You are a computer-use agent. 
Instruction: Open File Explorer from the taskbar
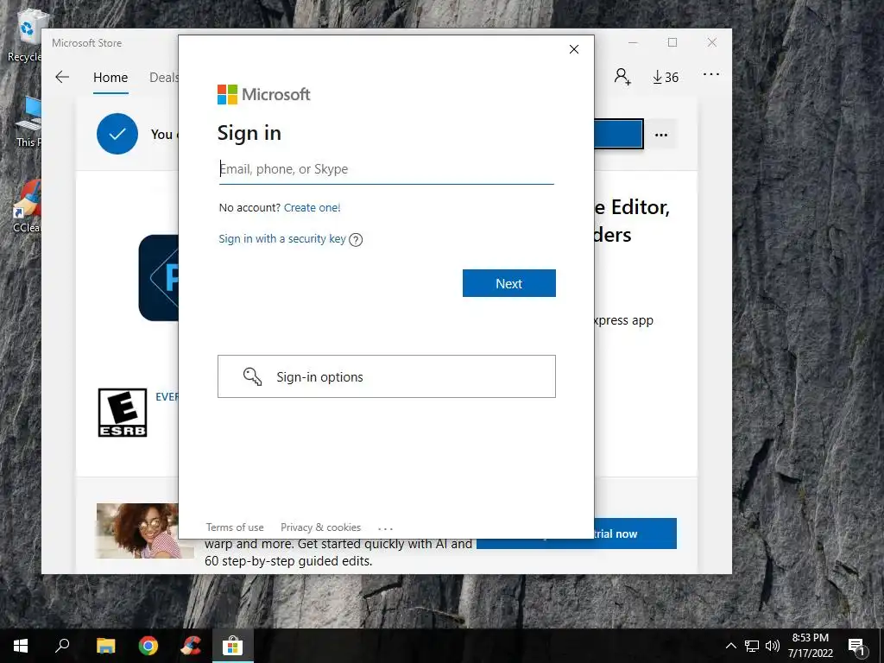pos(105,646)
